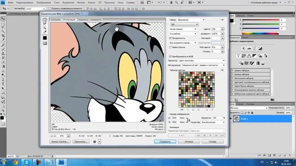Toggle slices visibility button in dialog toolbar
Image resolution: width=296 pixels, height=166 pixels.
coord(45,43)
